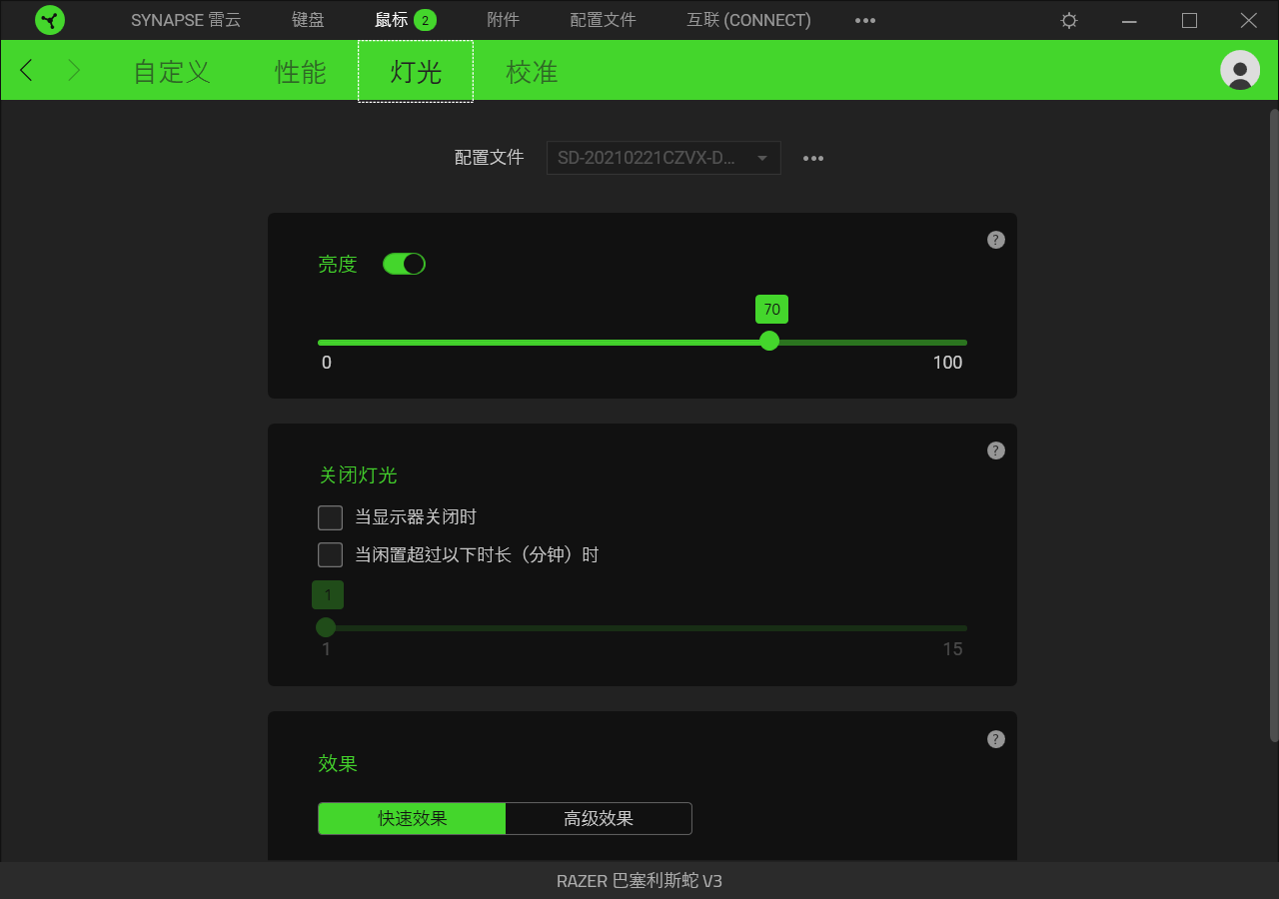The width and height of the screenshot is (1279, 899).
Task: Click the user account avatar
Action: [x=1240, y=70]
